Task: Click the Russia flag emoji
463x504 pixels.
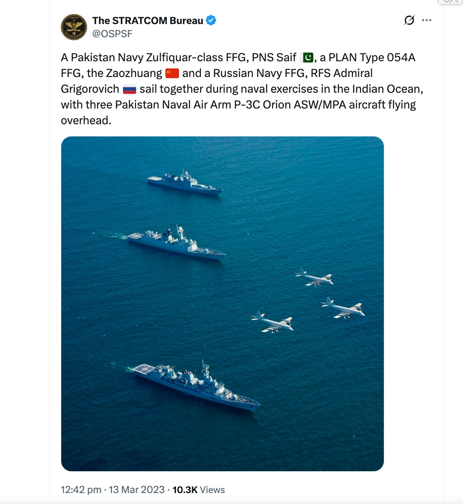Action: tap(129, 89)
